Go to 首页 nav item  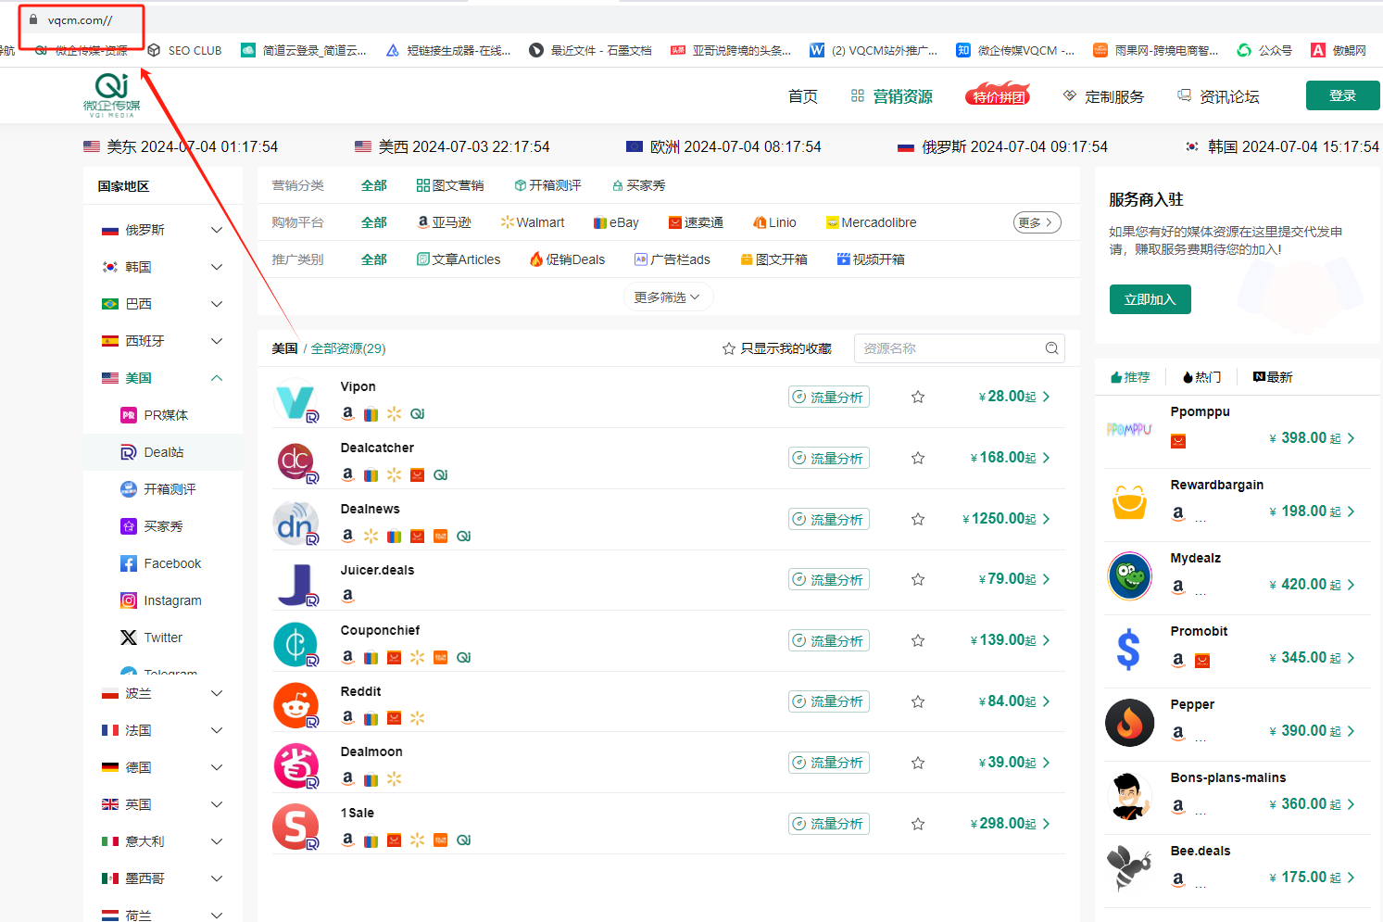[x=802, y=96]
